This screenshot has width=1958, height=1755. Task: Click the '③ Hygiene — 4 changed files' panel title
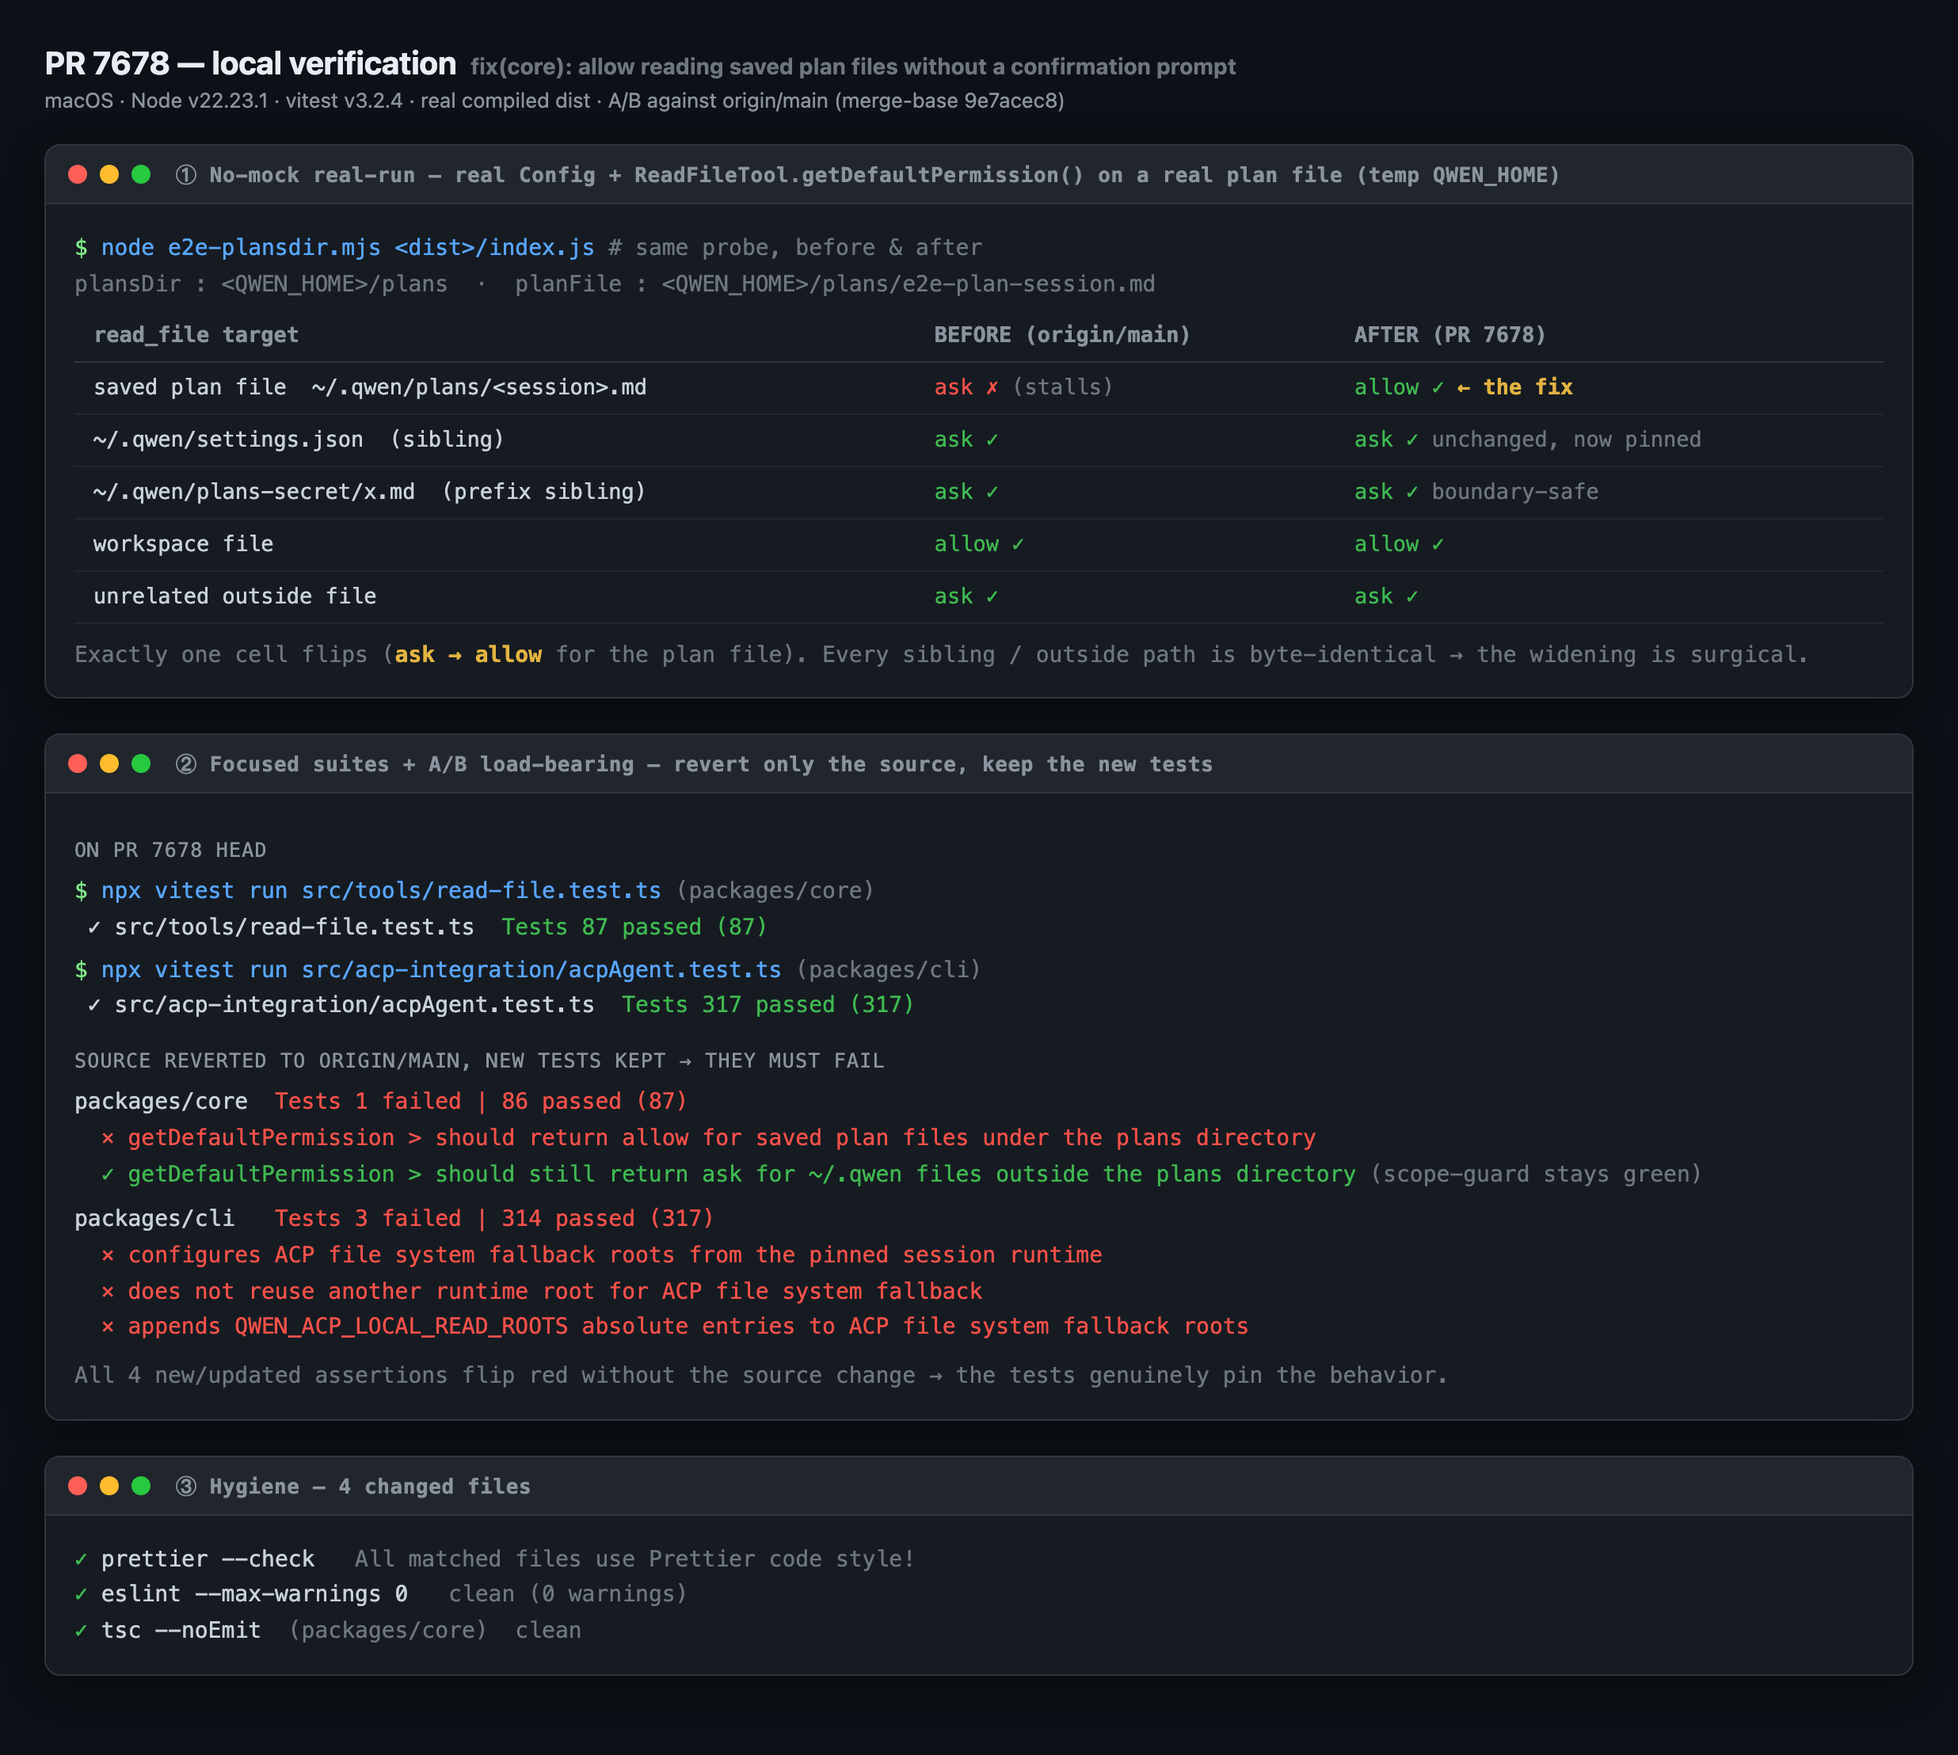(353, 1486)
